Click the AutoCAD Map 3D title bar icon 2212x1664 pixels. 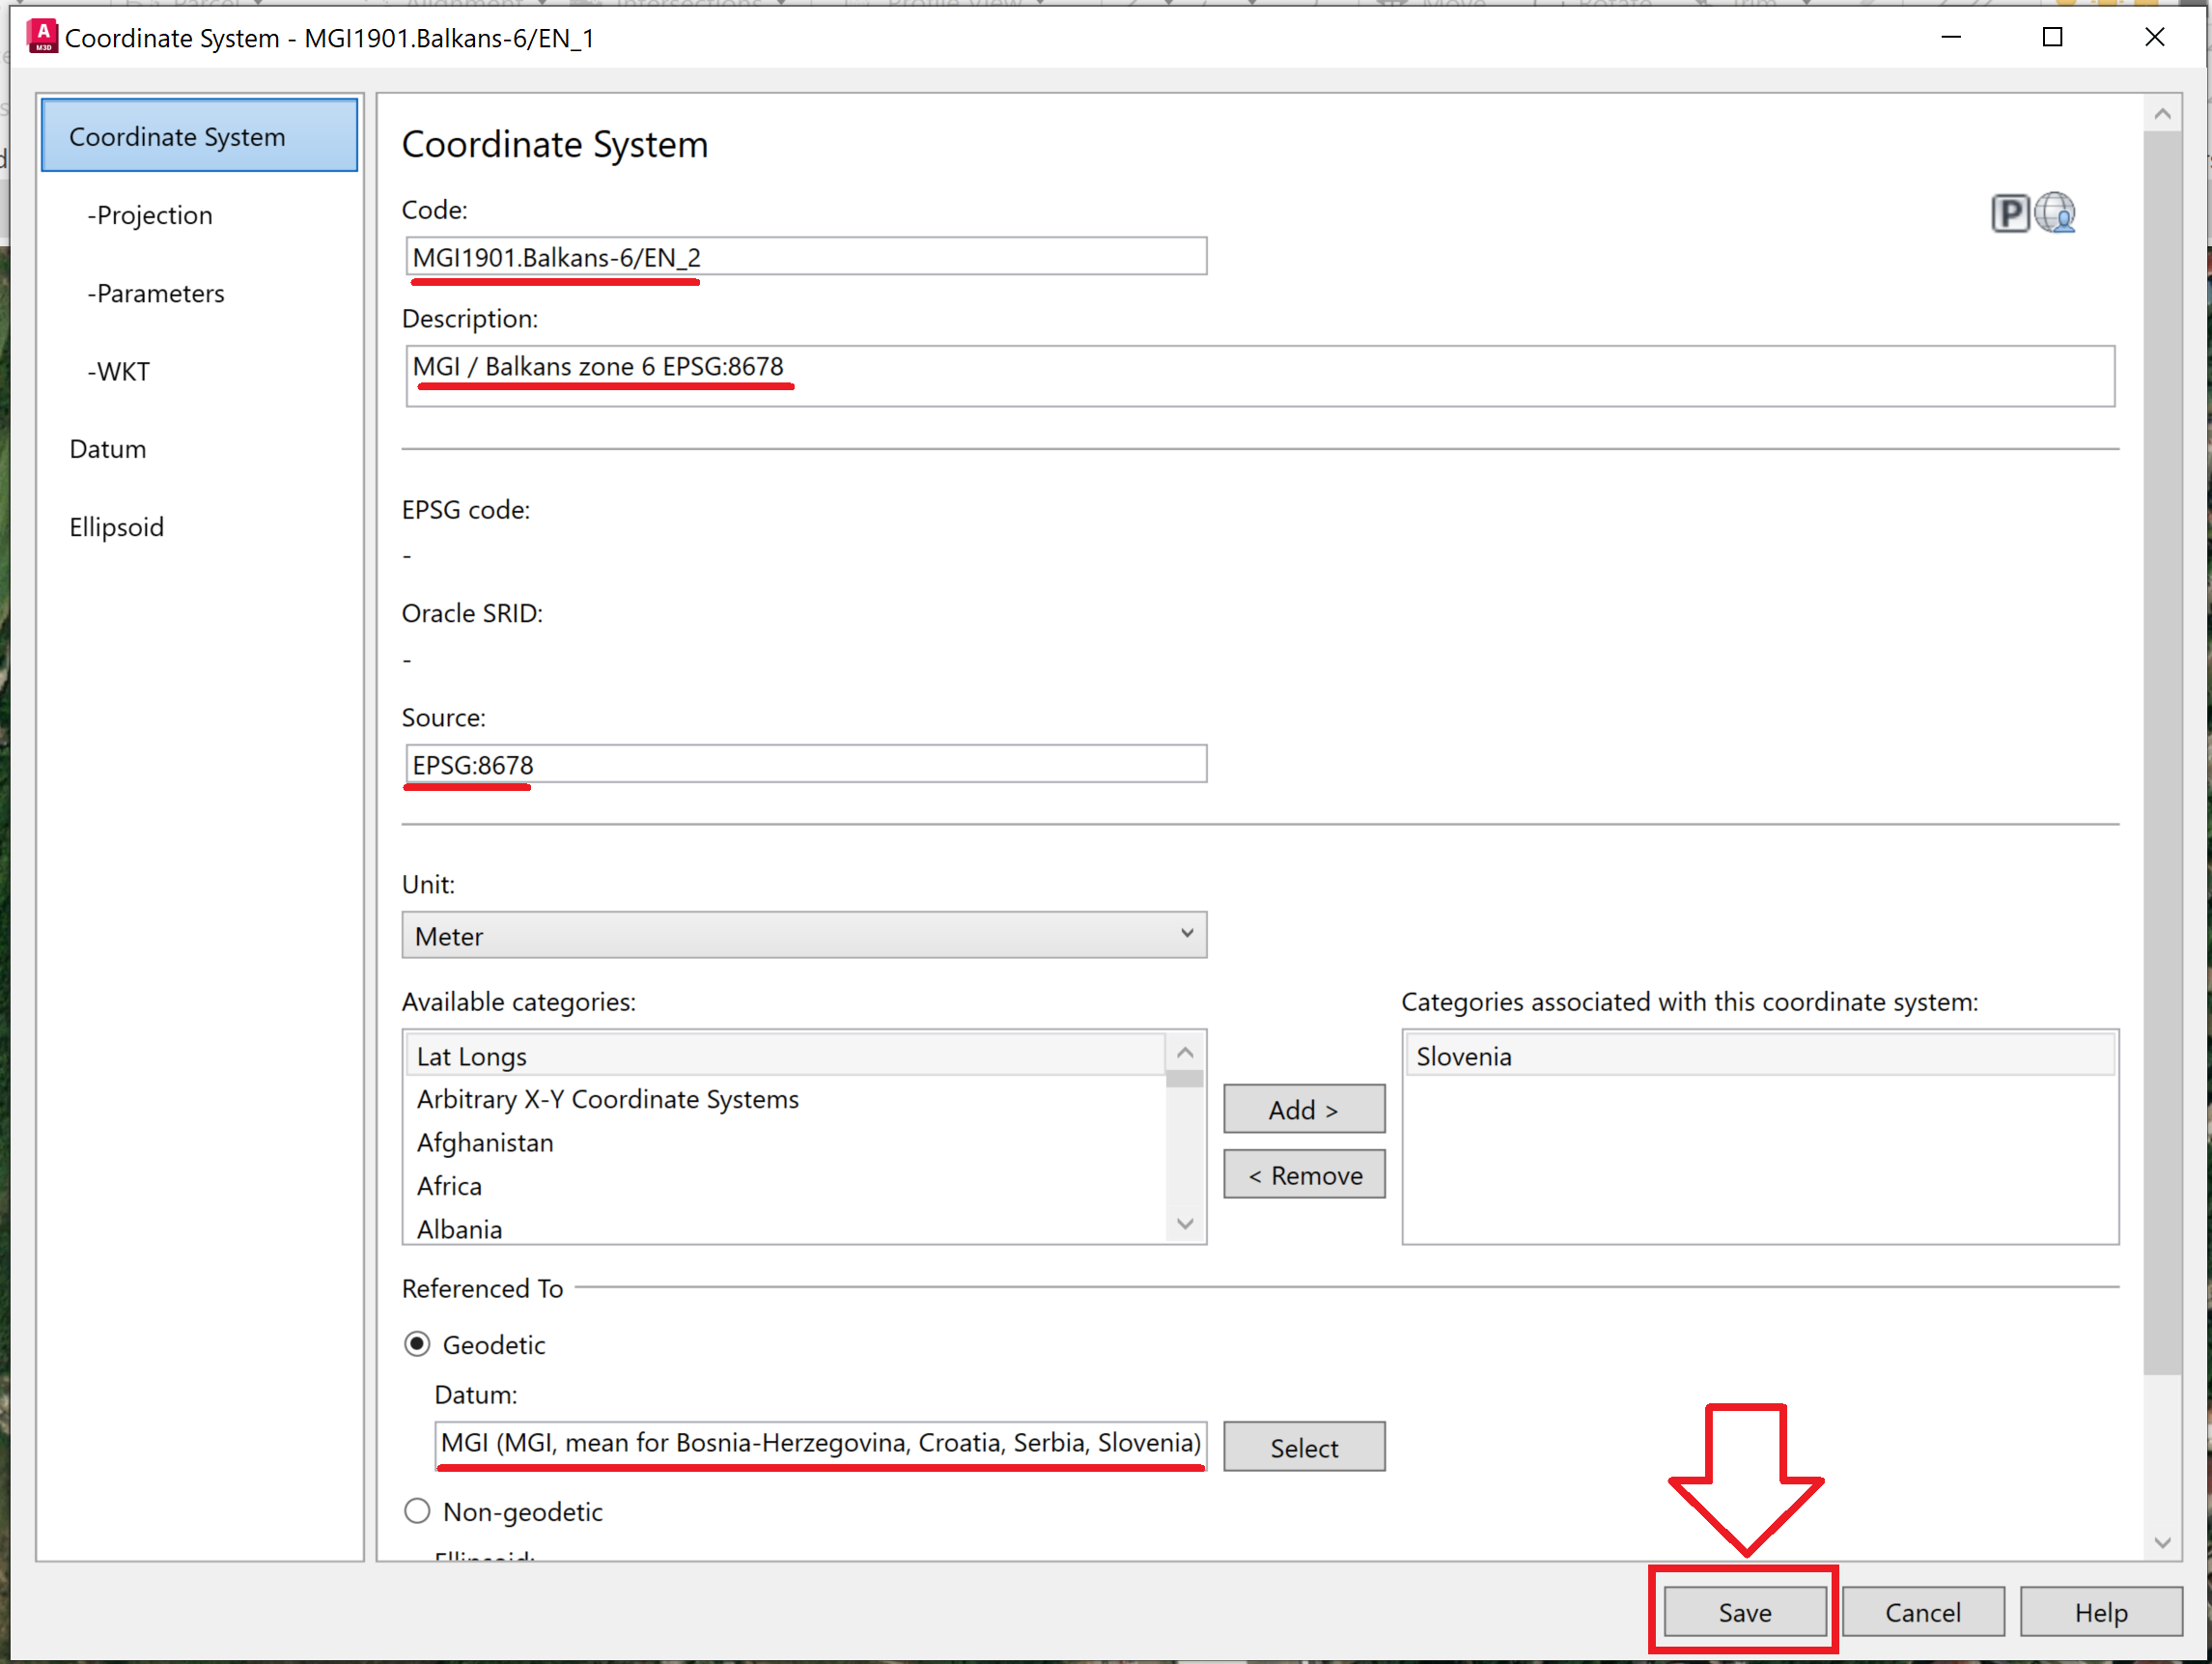click(x=43, y=37)
